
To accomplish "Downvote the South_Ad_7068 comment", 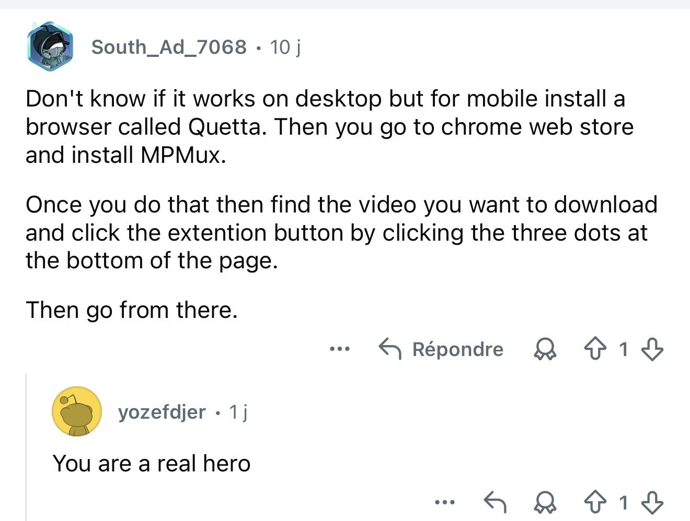I will point(652,349).
